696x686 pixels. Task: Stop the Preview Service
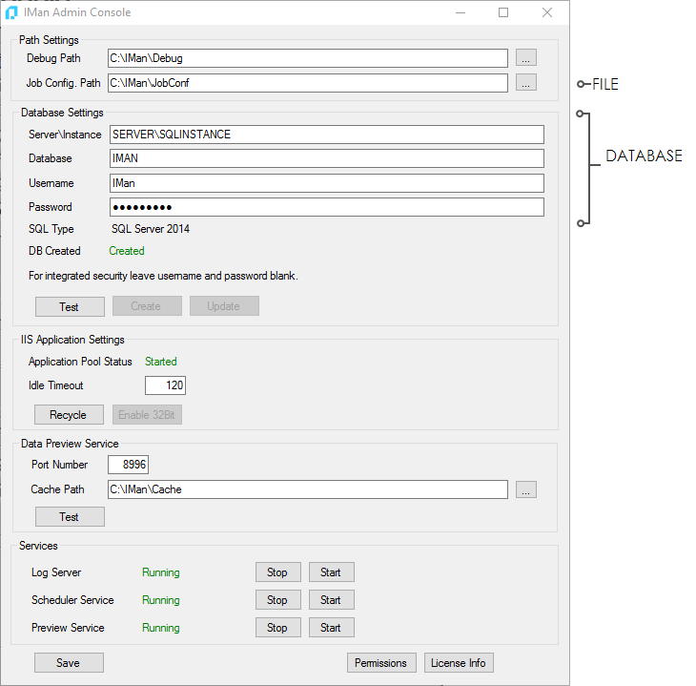pos(277,628)
